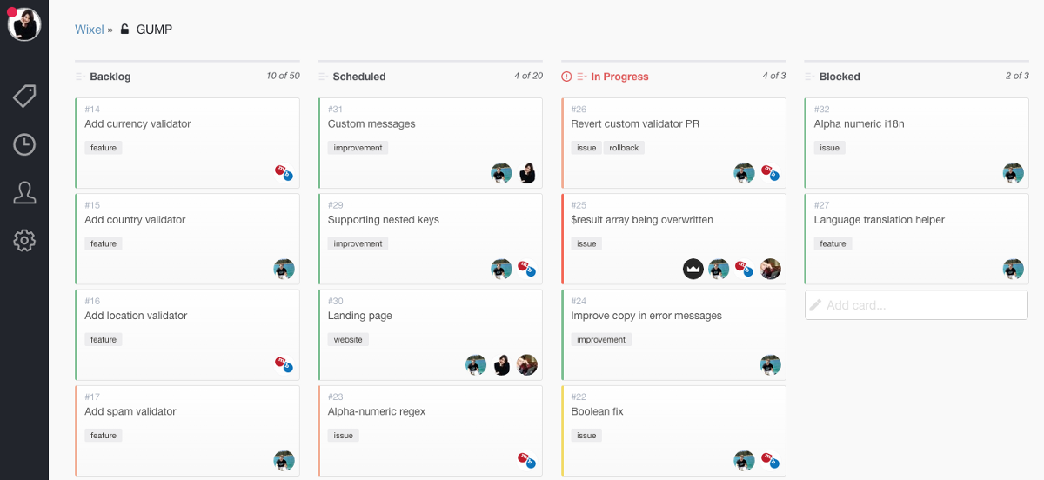This screenshot has height=480, width=1044.
Task: Open the clock history icon in sidebar
Action: pos(24,144)
